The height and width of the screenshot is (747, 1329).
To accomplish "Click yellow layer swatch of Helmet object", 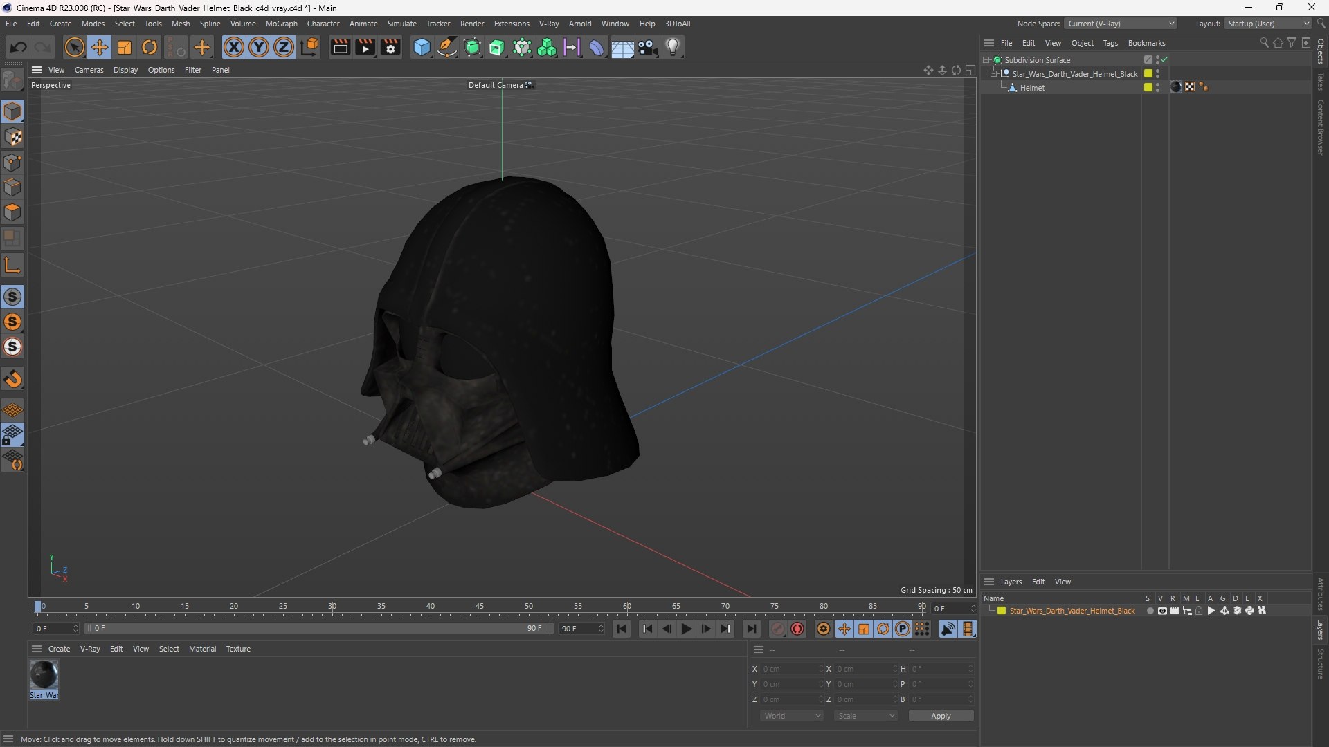I will pyautogui.click(x=1148, y=87).
